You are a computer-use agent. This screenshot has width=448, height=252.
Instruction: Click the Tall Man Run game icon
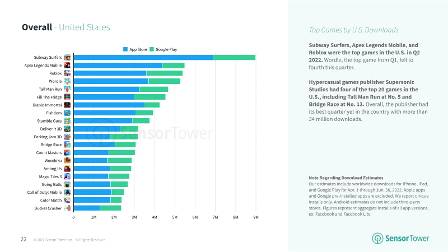click(x=67, y=89)
